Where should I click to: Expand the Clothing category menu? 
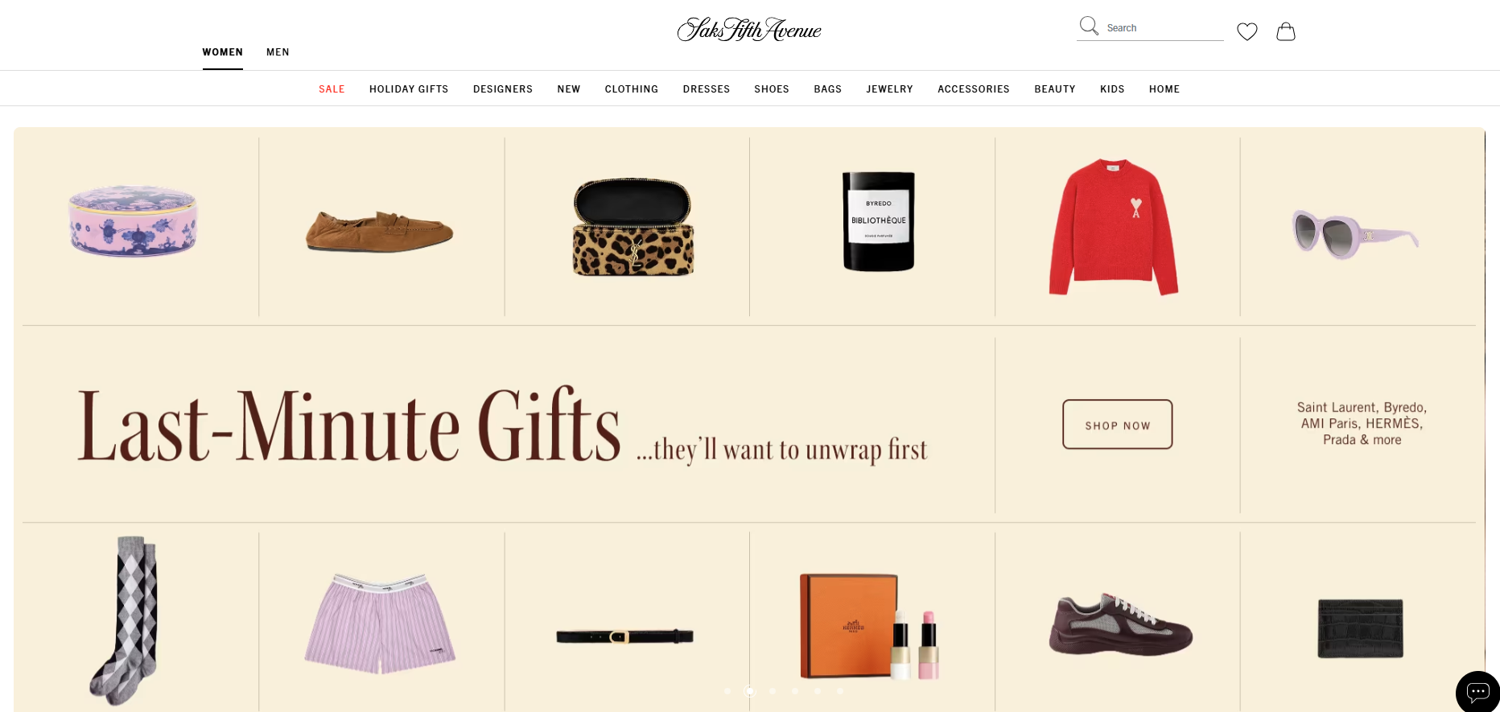(632, 89)
